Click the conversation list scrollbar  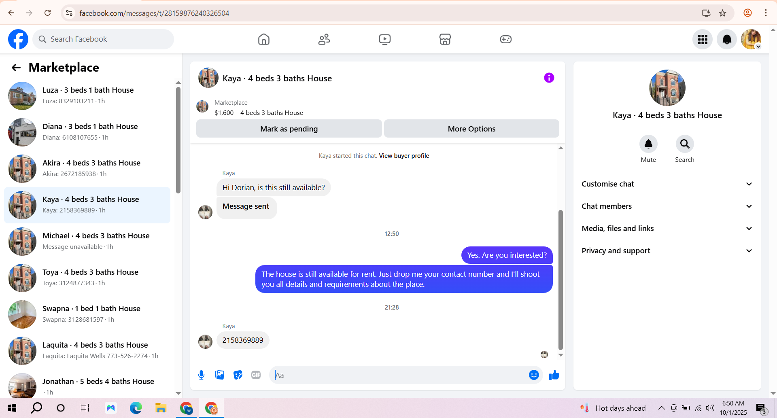coord(178,140)
